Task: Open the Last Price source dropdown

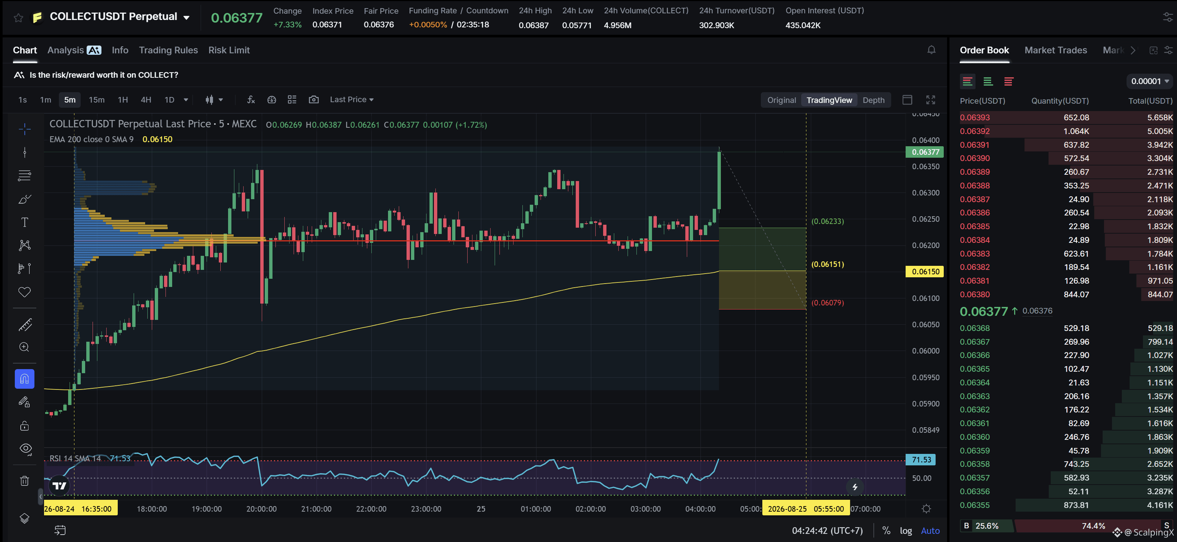Action: (x=351, y=100)
